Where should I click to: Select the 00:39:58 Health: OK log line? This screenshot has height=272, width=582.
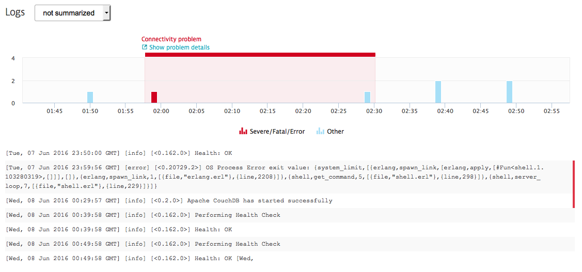coord(290,230)
